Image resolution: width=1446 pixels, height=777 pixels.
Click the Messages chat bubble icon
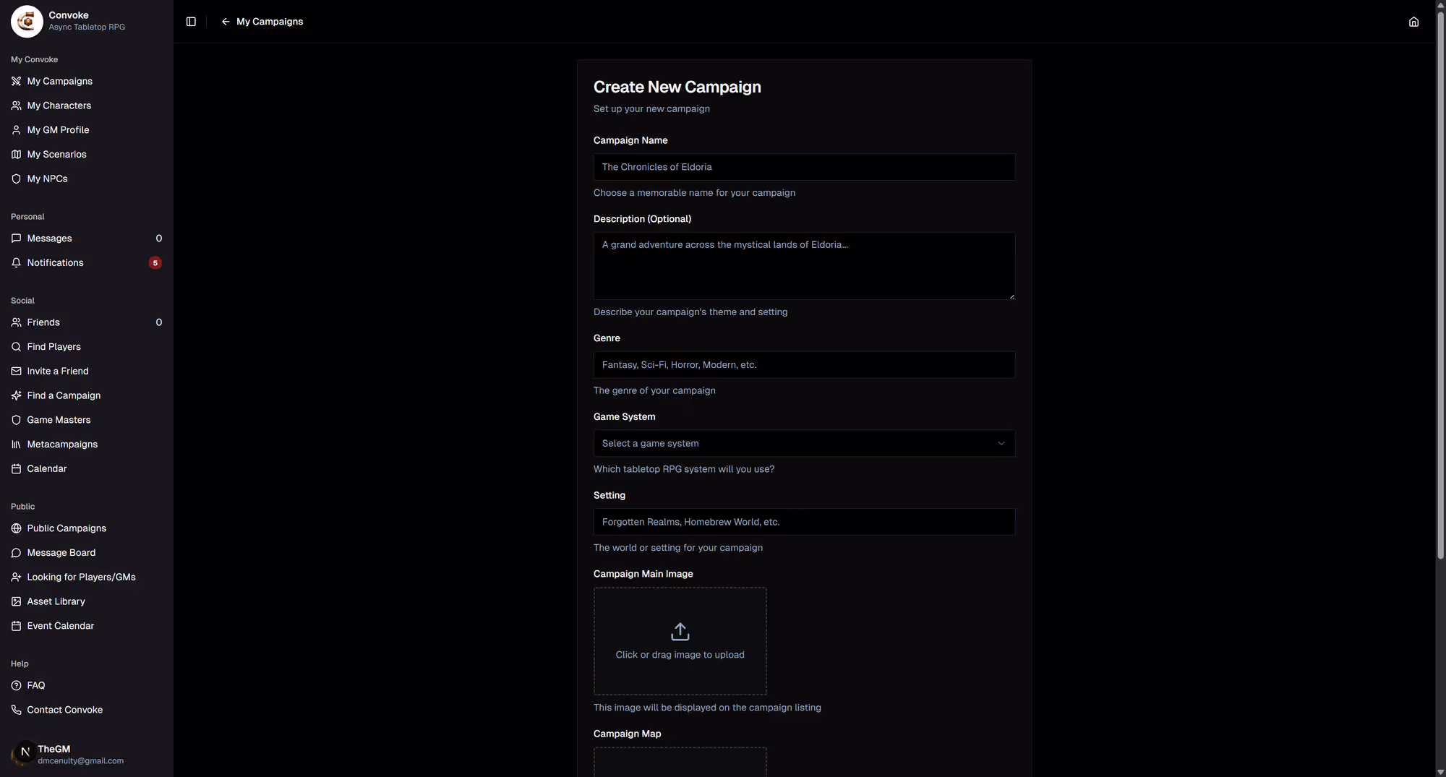[x=16, y=239]
